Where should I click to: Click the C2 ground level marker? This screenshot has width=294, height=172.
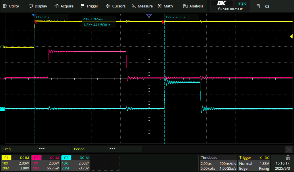tap(2, 78)
